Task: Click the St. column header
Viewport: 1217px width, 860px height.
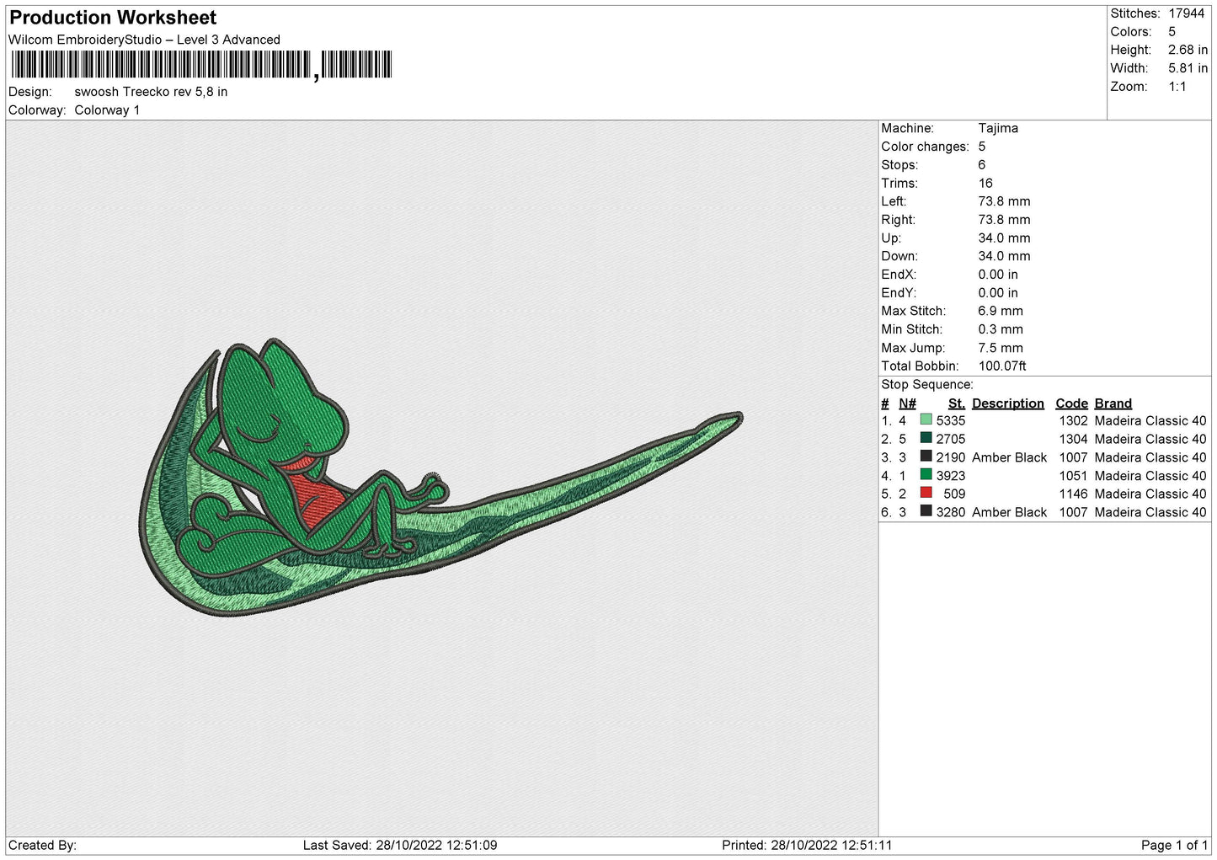Action: pos(956,403)
